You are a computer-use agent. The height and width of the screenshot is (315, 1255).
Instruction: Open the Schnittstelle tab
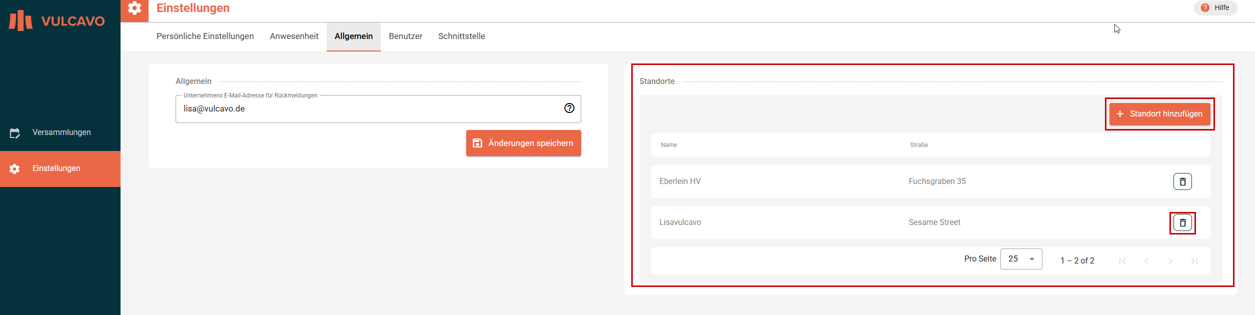click(461, 36)
